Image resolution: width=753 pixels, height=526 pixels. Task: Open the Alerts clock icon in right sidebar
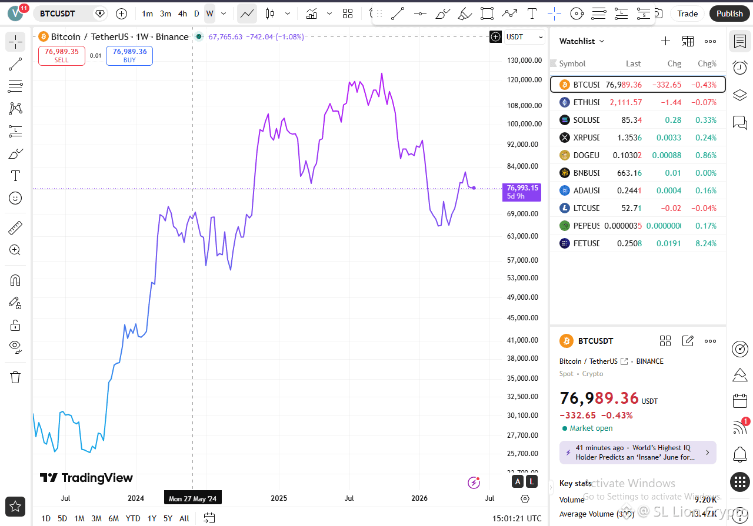click(739, 68)
